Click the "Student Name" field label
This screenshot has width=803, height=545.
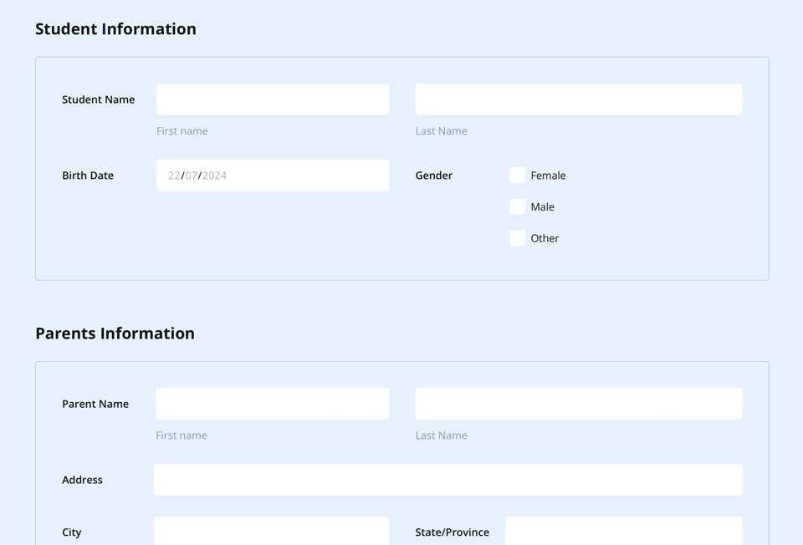[x=98, y=99]
